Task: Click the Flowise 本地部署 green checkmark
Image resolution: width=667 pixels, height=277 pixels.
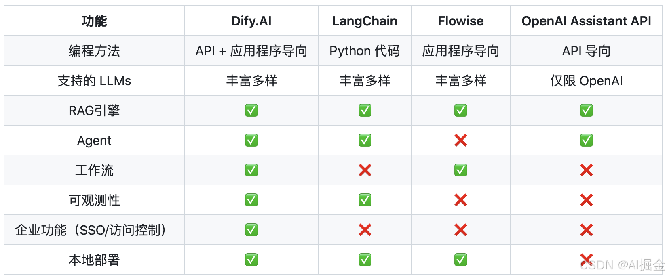Action: click(x=461, y=260)
